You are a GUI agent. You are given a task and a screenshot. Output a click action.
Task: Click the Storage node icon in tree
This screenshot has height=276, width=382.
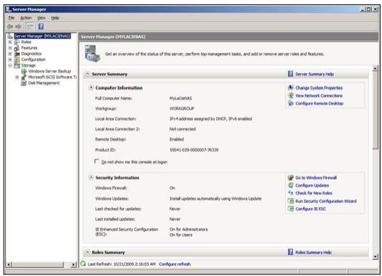(17, 65)
